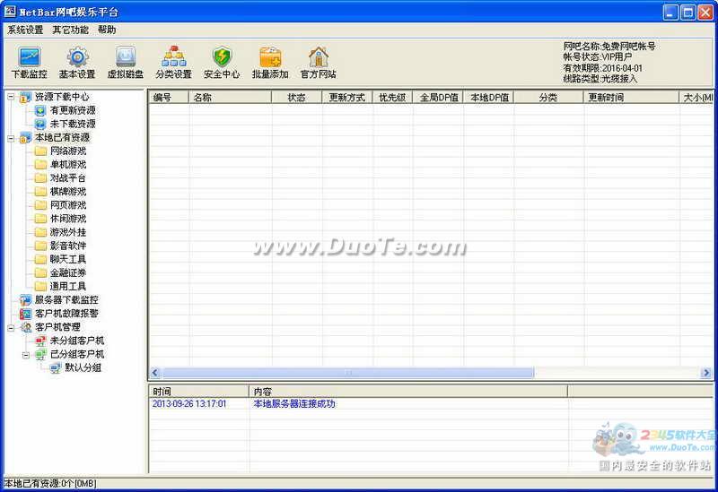This screenshot has width=718, height=492.
Task: Click the horizontal scrollbar thumb
Action: pos(348,373)
